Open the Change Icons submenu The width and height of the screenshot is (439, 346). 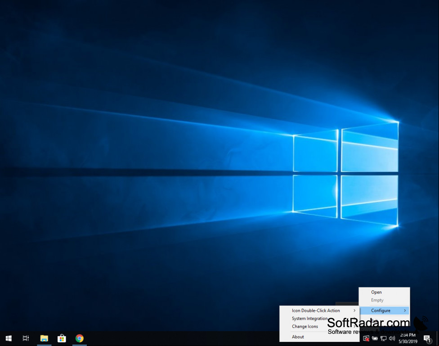pos(319,326)
